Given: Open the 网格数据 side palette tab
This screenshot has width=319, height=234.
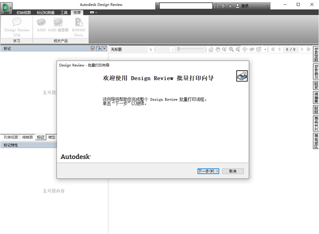Looking at the screenshot, I should tap(316, 141).
